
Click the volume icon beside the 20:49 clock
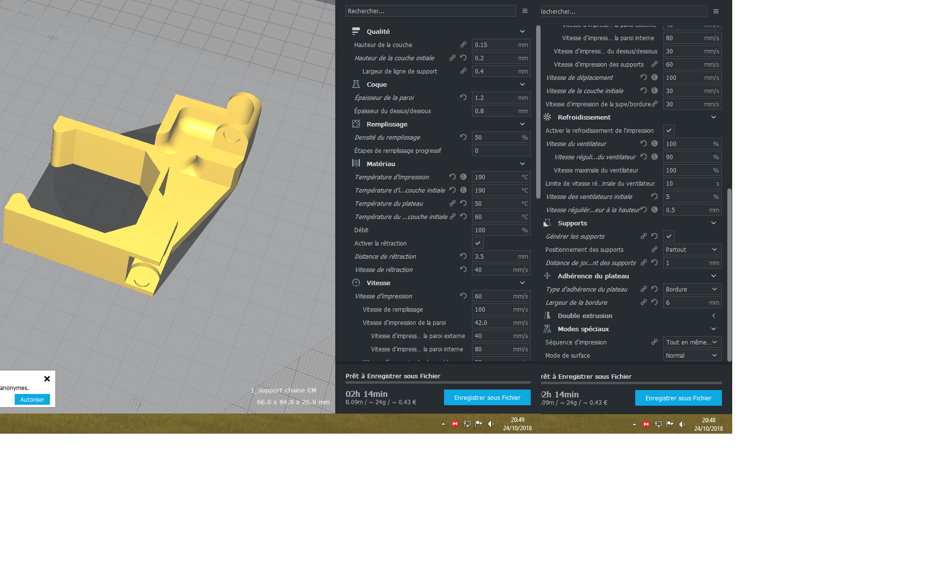[x=491, y=424]
